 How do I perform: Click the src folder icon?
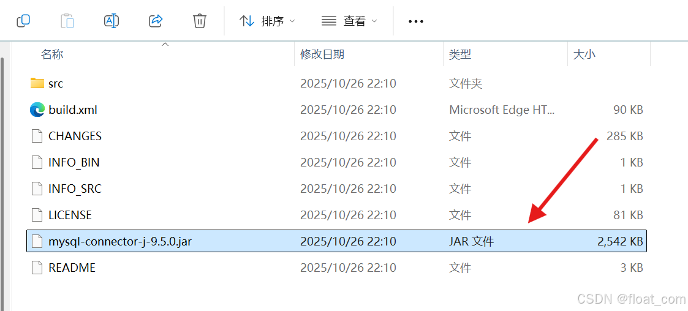pos(37,83)
